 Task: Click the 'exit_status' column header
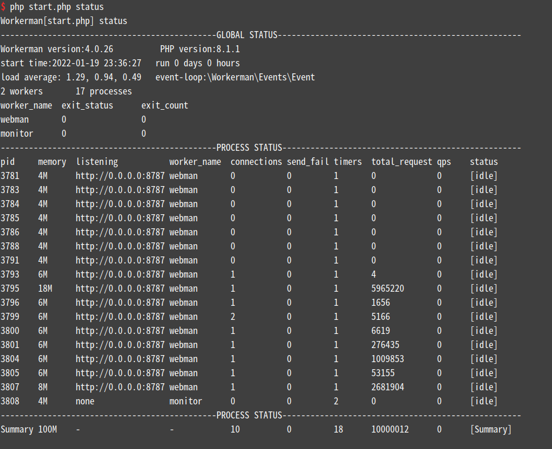[87, 106]
